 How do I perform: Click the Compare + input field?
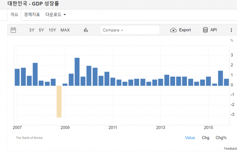[130, 30]
